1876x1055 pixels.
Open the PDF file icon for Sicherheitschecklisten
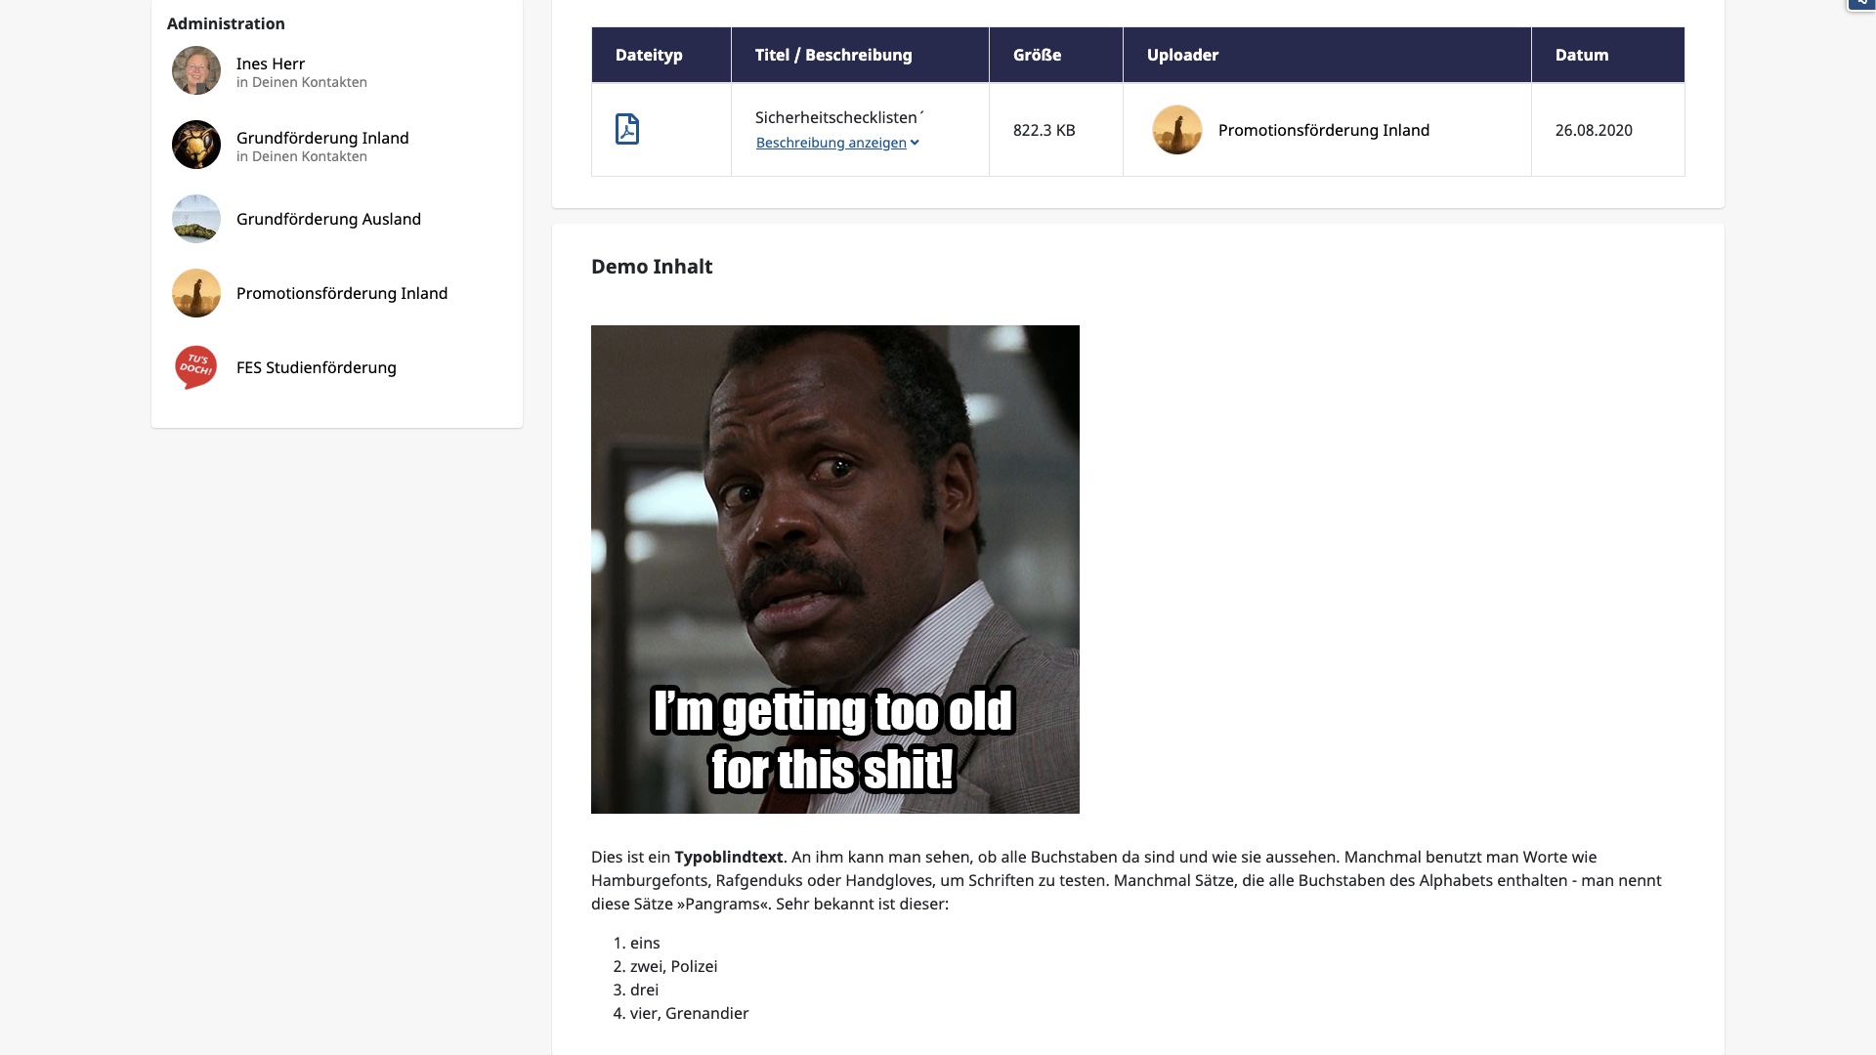(626, 129)
